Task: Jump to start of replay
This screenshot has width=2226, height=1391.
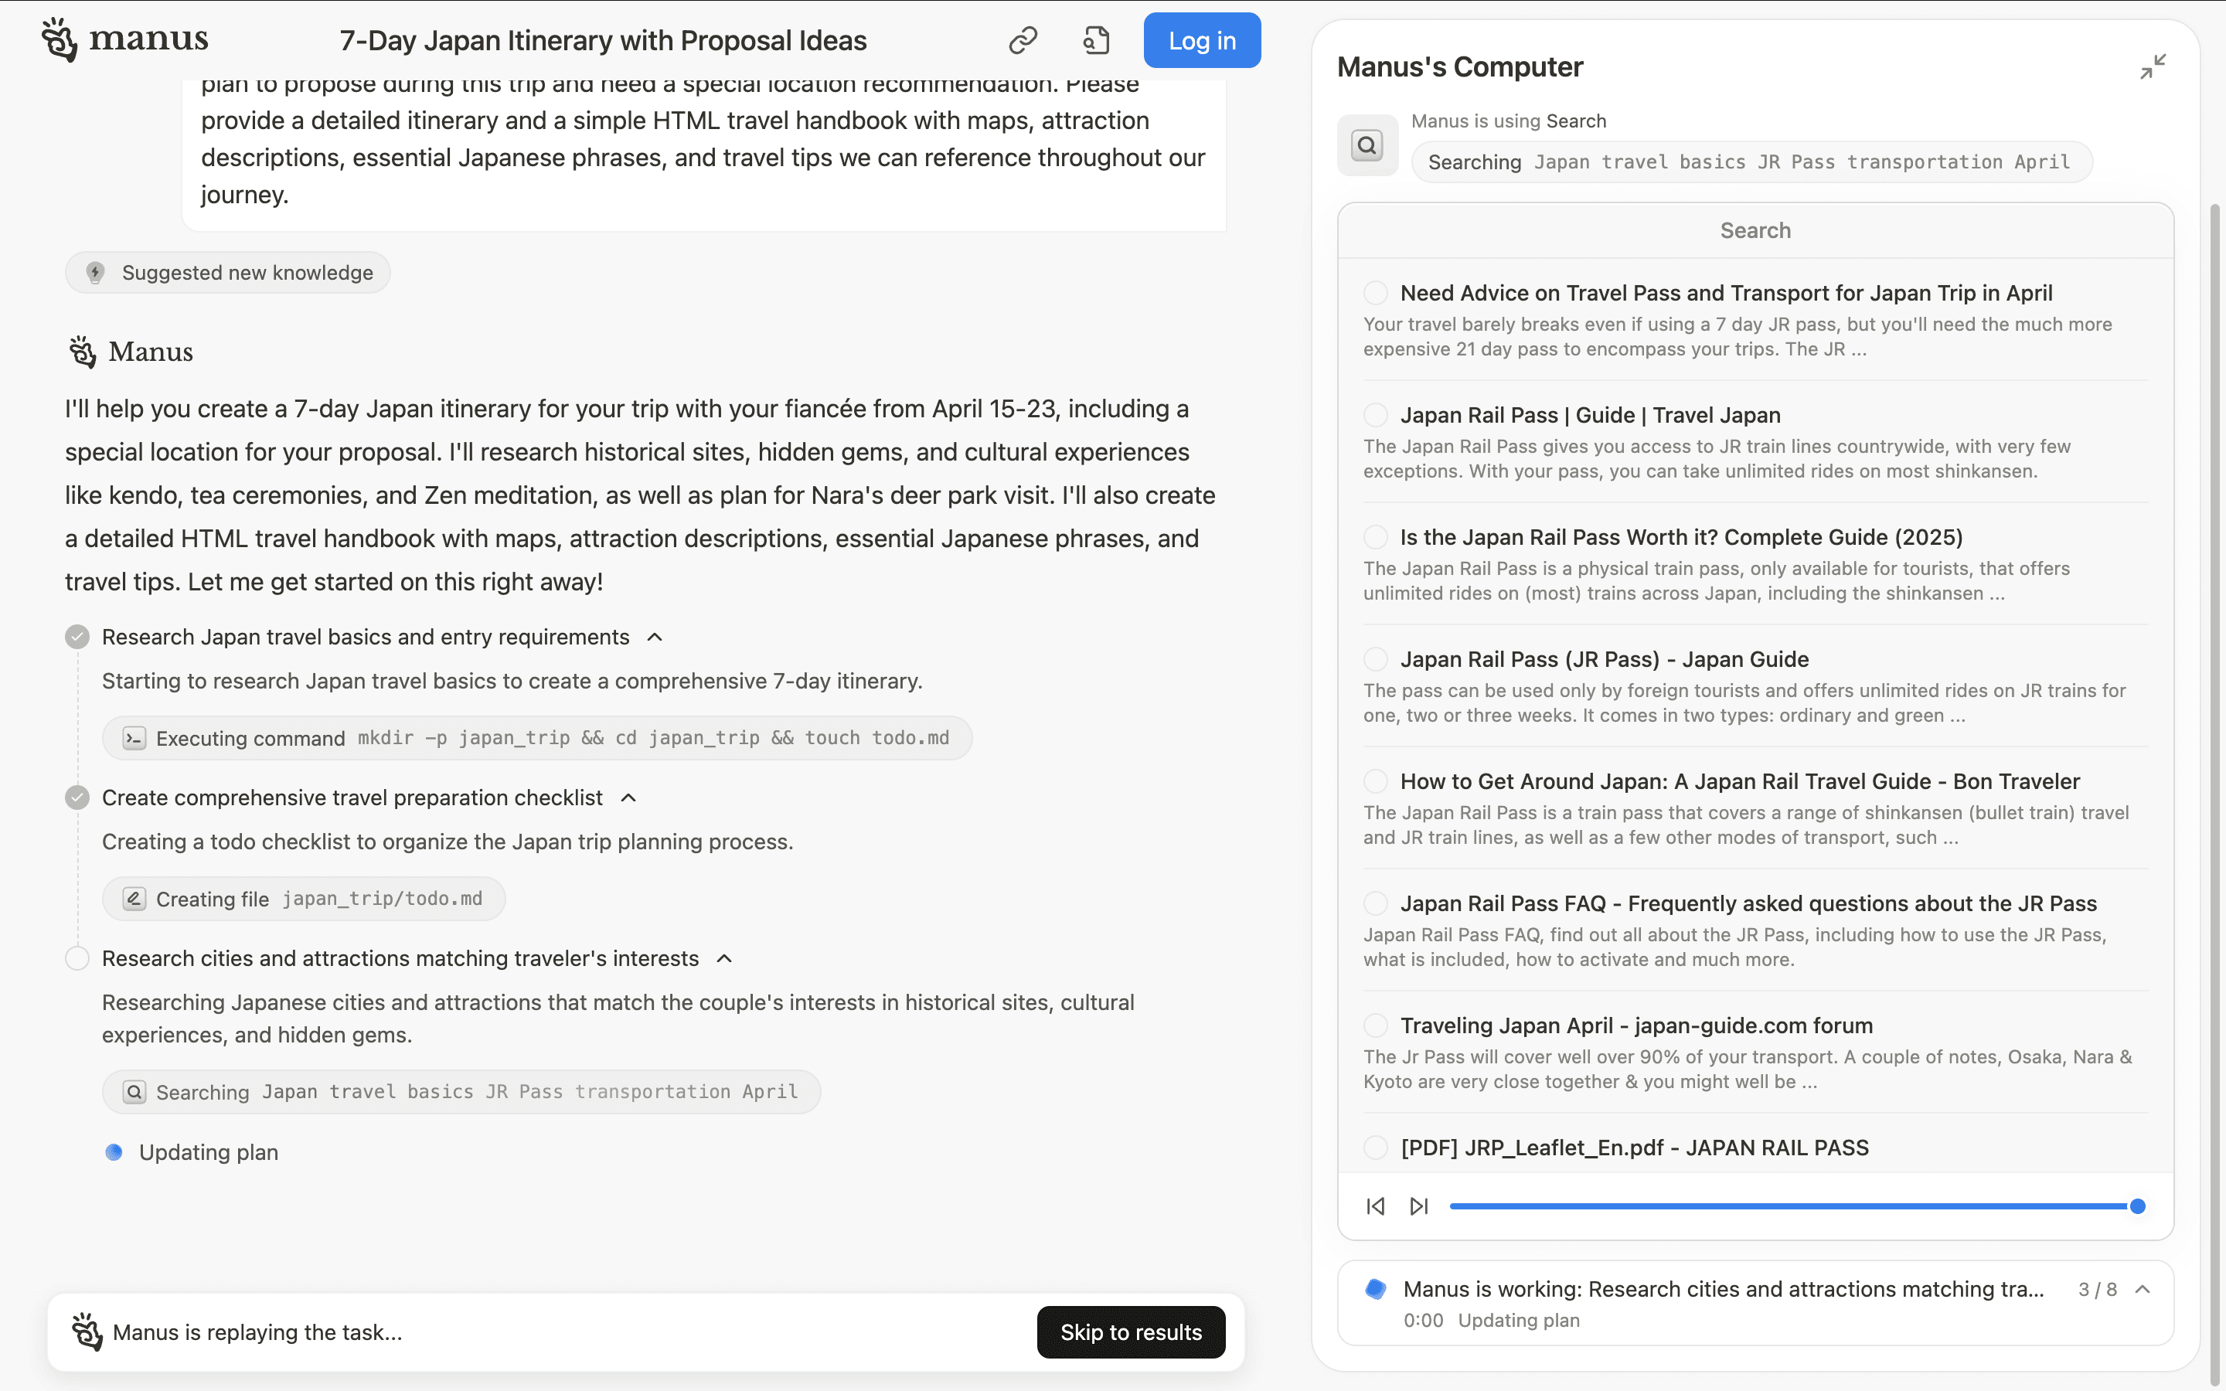Action: pos(1375,1206)
